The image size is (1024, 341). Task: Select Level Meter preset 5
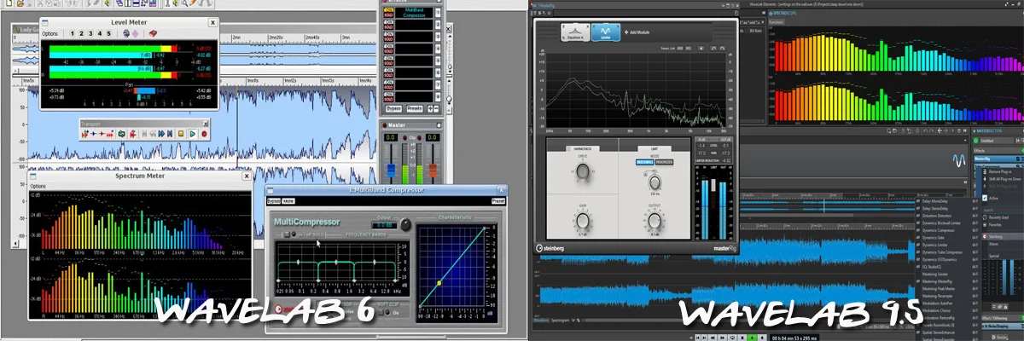click(x=108, y=34)
